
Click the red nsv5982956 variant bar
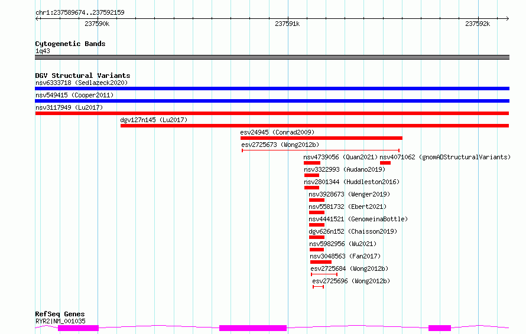[x=317, y=250]
